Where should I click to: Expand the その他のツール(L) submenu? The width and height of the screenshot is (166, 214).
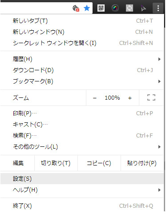82,147
